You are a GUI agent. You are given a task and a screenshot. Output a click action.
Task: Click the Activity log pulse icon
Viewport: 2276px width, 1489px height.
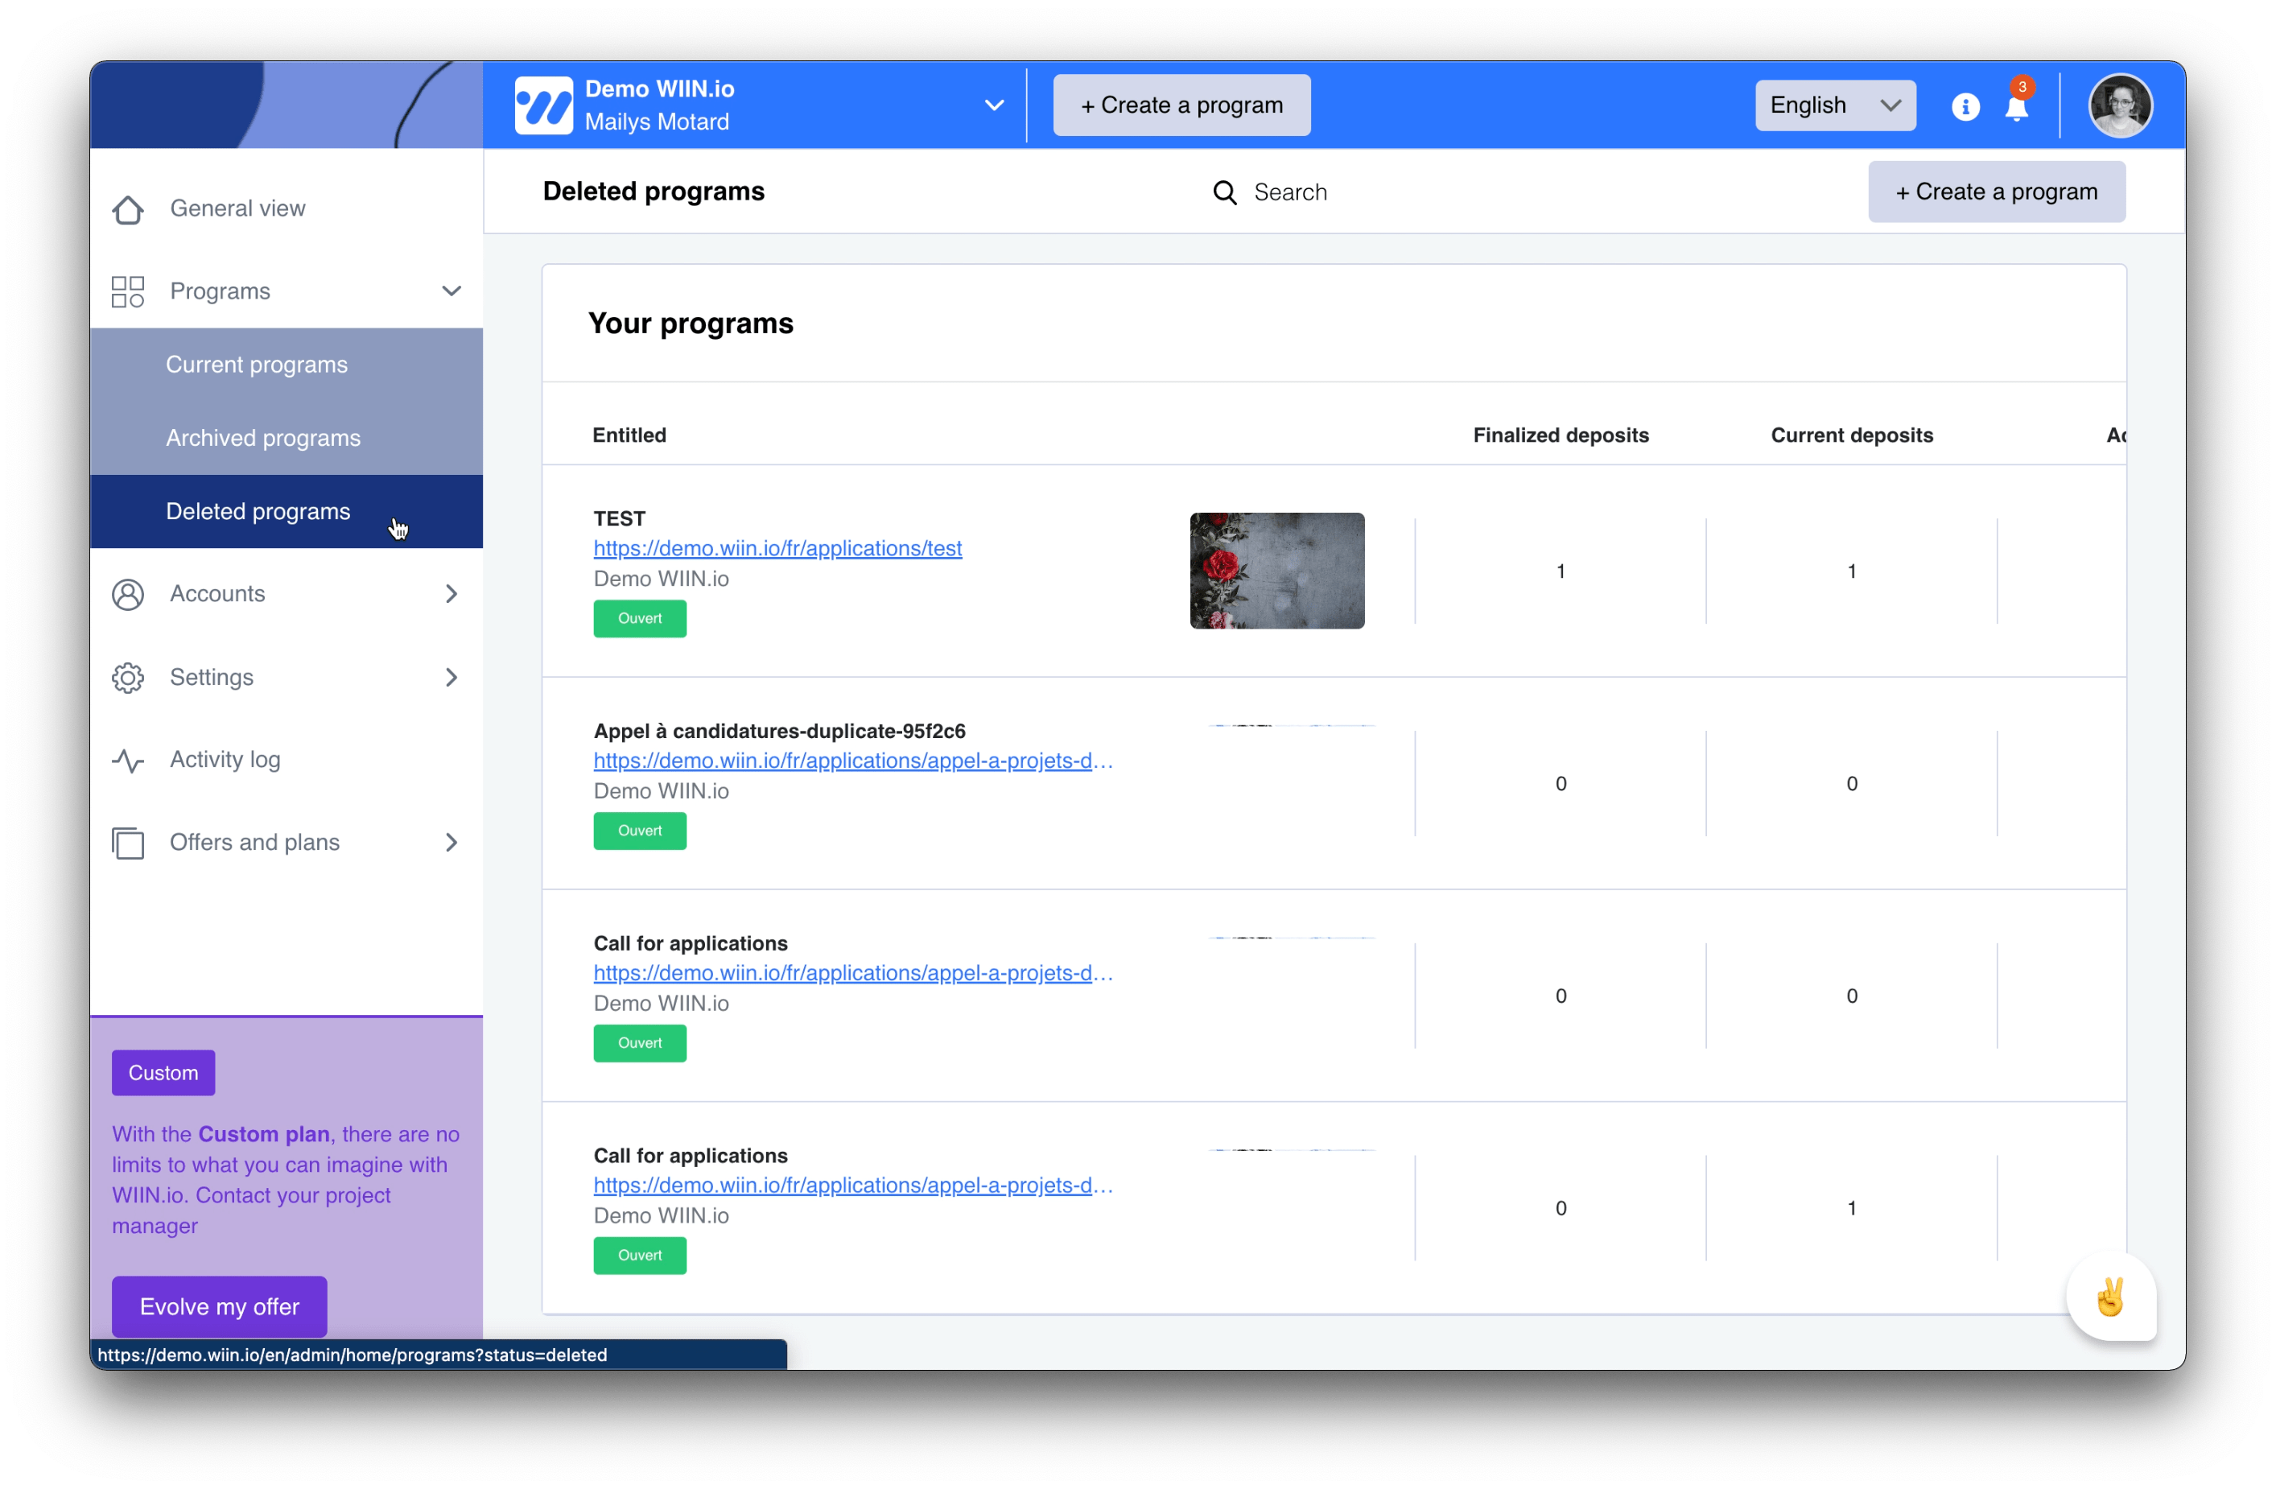tap(128, 761)
